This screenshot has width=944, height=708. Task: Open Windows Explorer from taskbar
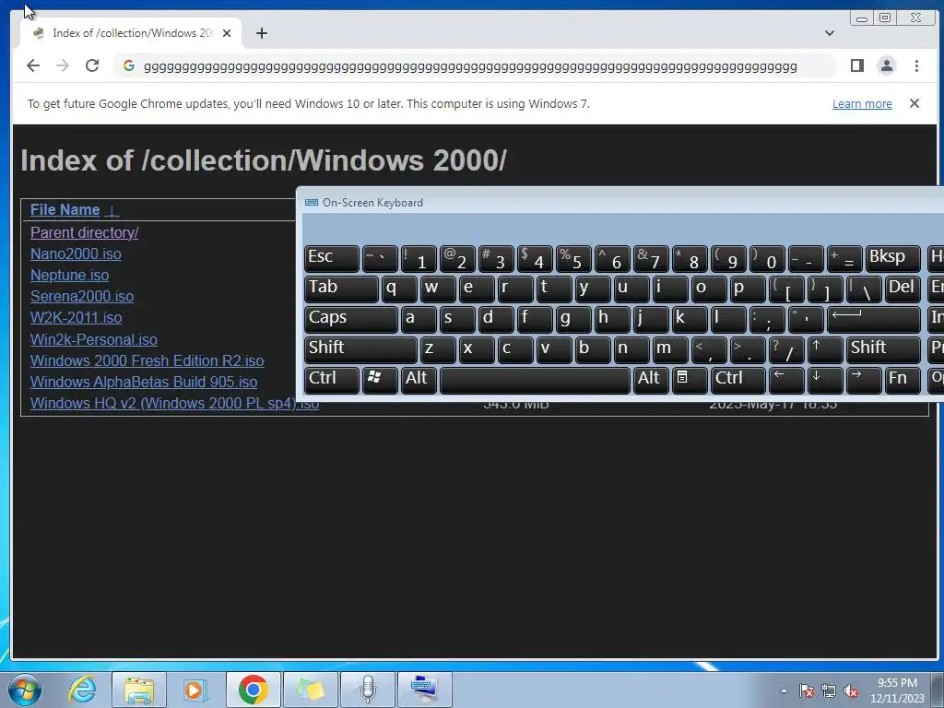(139, 690)
